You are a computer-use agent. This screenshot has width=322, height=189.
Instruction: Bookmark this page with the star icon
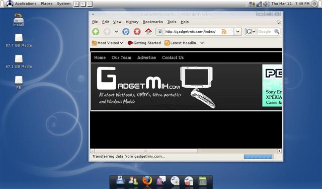point(230,31)
